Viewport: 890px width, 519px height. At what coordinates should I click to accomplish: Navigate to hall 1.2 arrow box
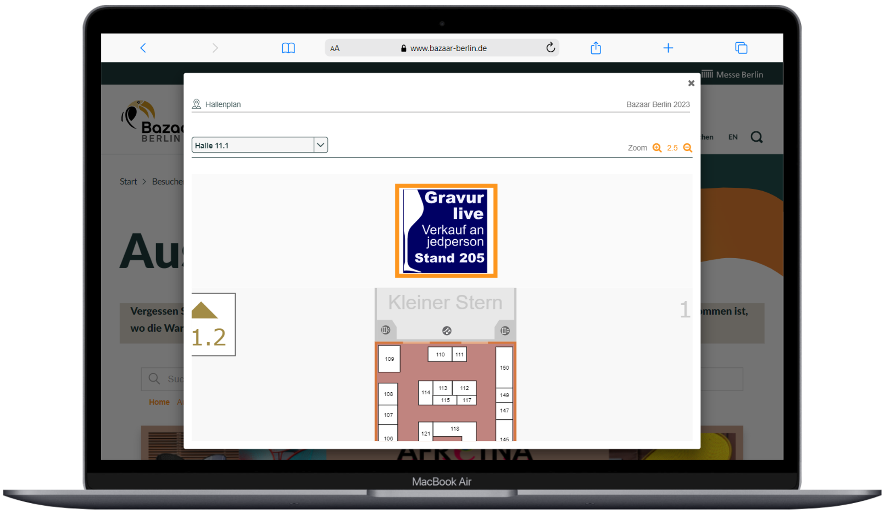(213, 324)
